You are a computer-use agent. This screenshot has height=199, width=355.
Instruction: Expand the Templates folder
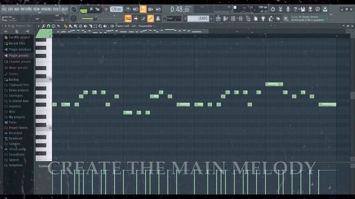click(13, 165)
